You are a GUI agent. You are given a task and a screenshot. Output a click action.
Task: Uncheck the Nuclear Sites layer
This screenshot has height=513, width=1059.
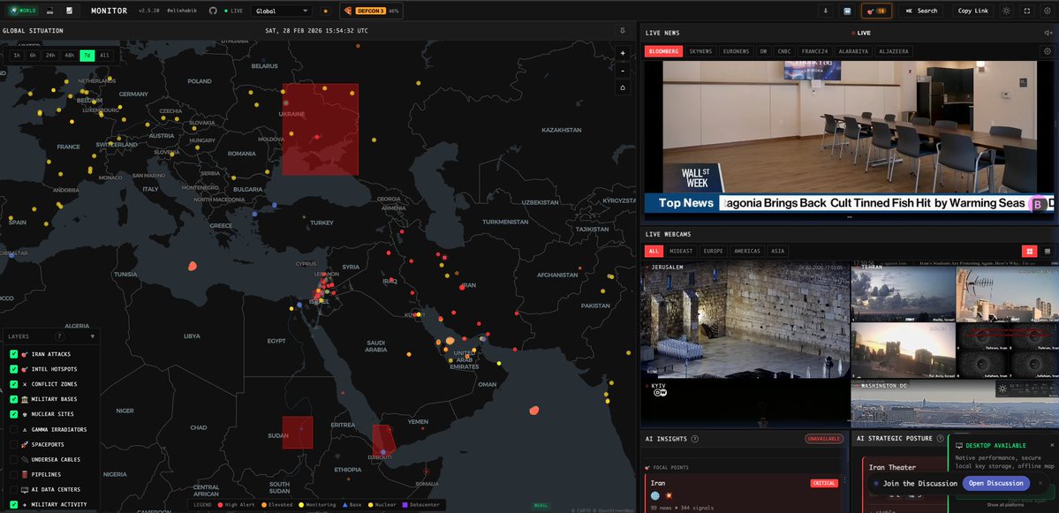point(13,414)
